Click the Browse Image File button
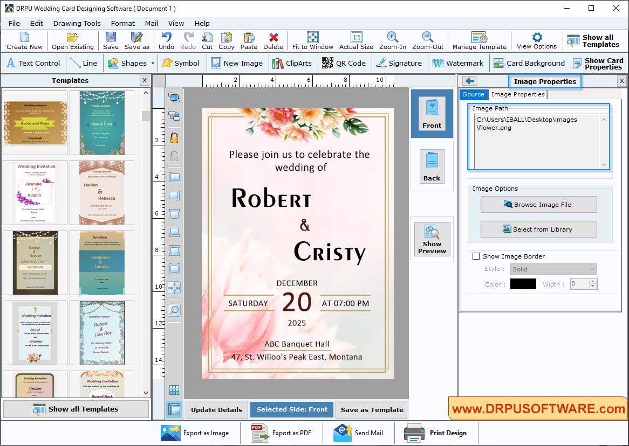Viewport: 629px width, 446px height. [x=538, y=204]
